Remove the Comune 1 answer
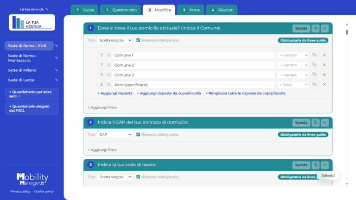 pyautogui.click(x=324, y=55)
